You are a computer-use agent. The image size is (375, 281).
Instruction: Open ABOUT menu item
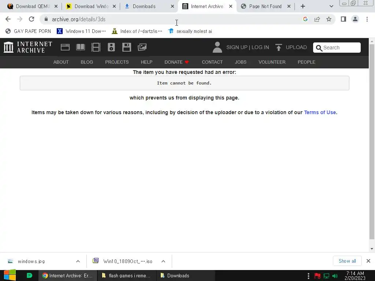(x=61, y=62)
